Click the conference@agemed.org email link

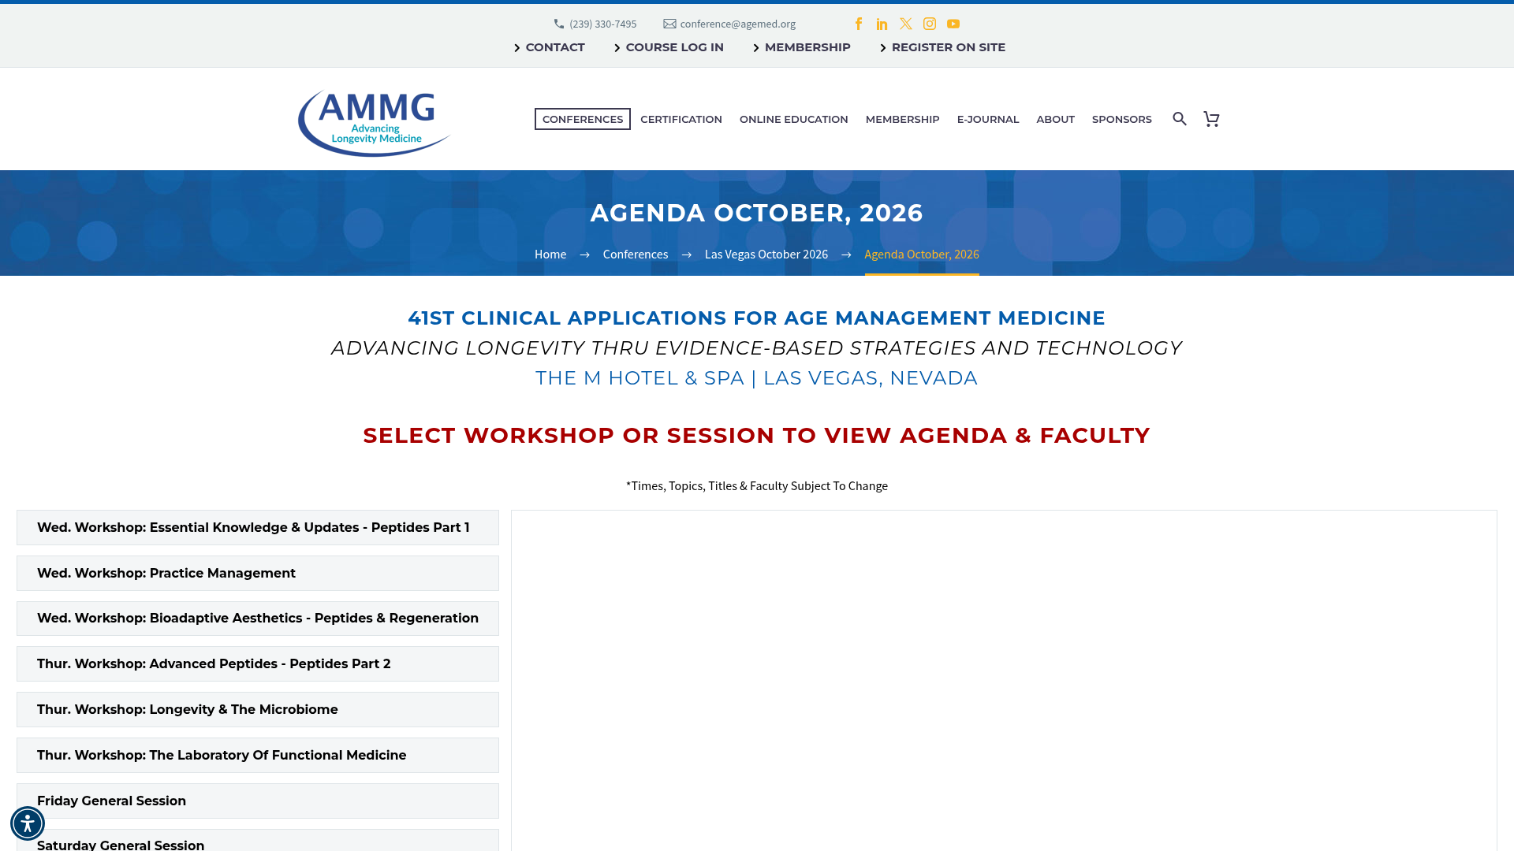[737, 24]
